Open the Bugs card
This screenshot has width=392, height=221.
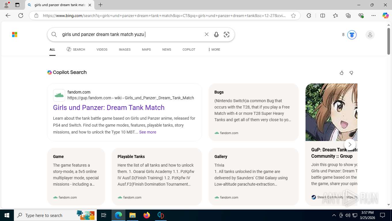pyautogui.click(x=254, y=112)
